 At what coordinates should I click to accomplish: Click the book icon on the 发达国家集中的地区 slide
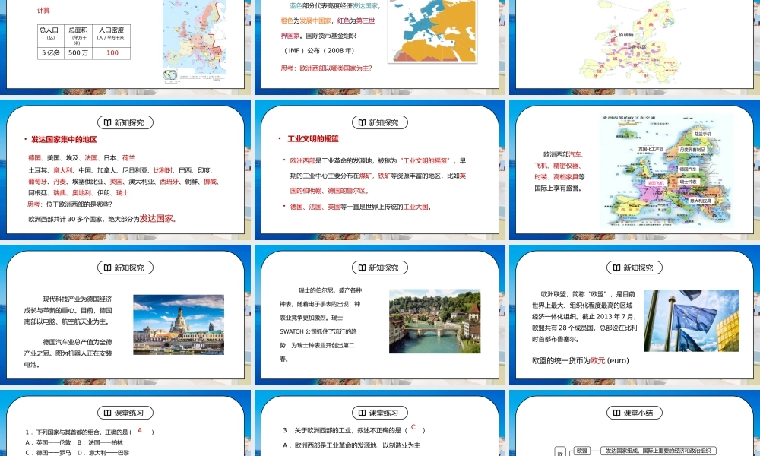click(107, 122)
